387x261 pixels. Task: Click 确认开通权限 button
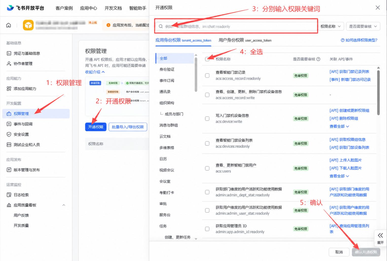[366, 252]
